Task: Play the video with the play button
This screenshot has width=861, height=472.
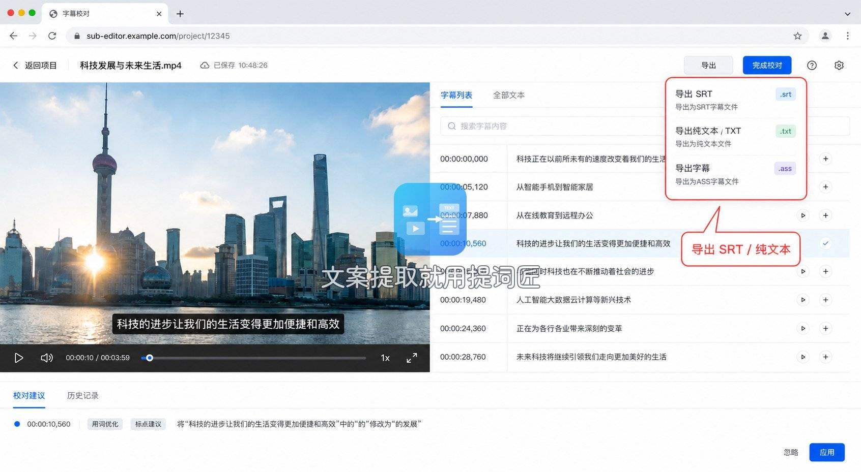Action: click(x=19, y=358)
